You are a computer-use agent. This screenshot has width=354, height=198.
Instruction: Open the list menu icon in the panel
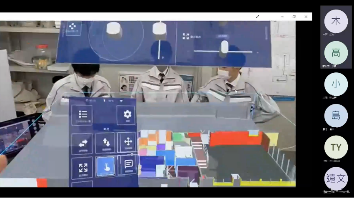[82, 114]
